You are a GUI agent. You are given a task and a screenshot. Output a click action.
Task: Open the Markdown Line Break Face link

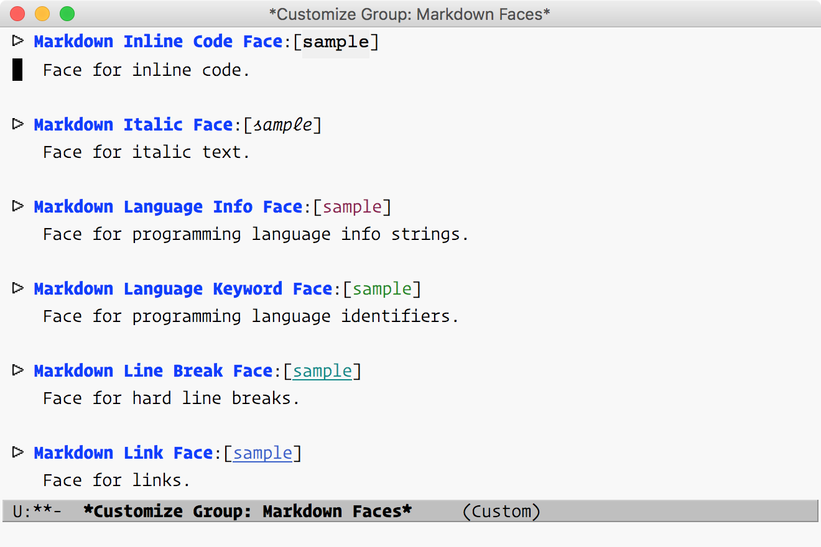tap(153, 370)
